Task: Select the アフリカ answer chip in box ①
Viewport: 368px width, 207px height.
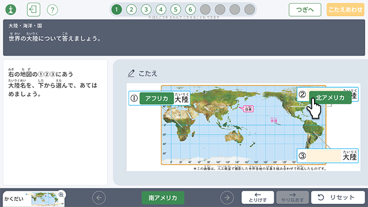Action: point(156,98)
